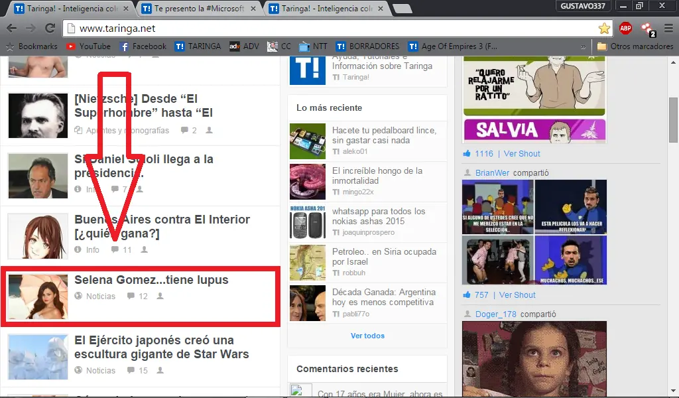The image size is (679, 398).
Task: Open whatsapp para todos los nokias ashas
Action: 379,216
